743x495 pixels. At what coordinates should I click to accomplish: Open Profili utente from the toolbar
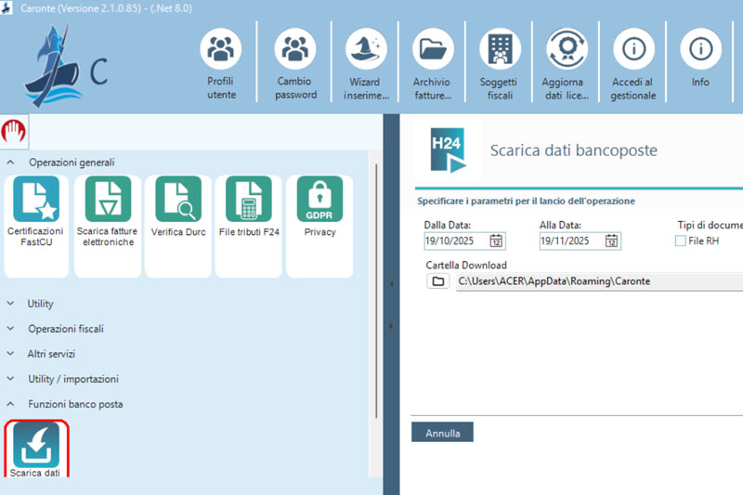(x=221, y=49)
